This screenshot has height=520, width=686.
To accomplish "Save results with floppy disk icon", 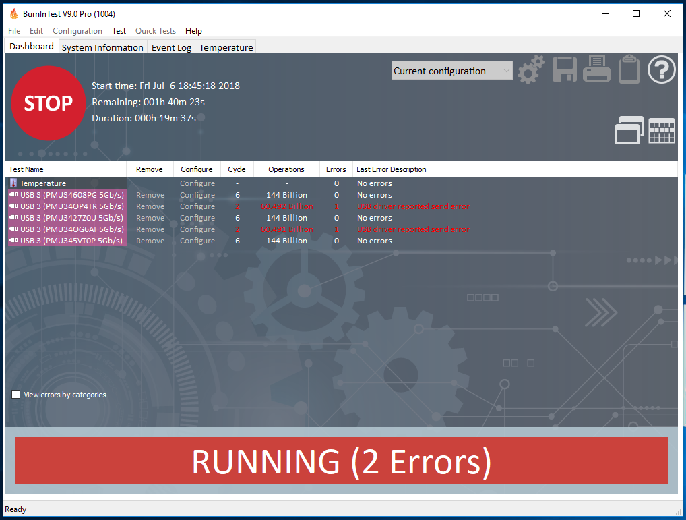I will click(x=565, y=69).
